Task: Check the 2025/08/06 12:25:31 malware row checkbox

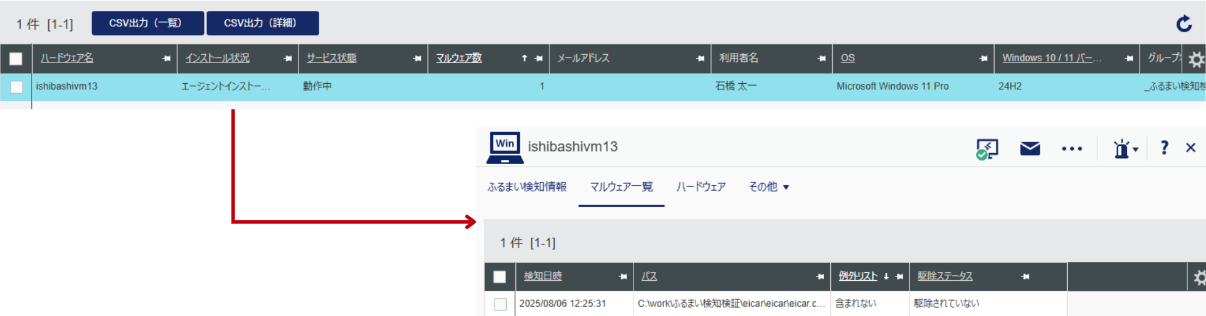Action: click(x=500, y=304)
